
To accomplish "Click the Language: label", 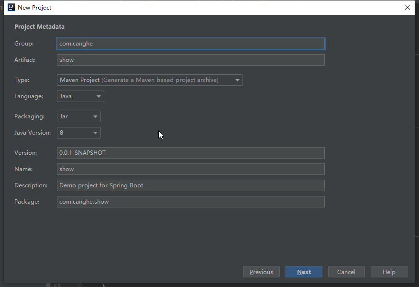I will [29, 96].
